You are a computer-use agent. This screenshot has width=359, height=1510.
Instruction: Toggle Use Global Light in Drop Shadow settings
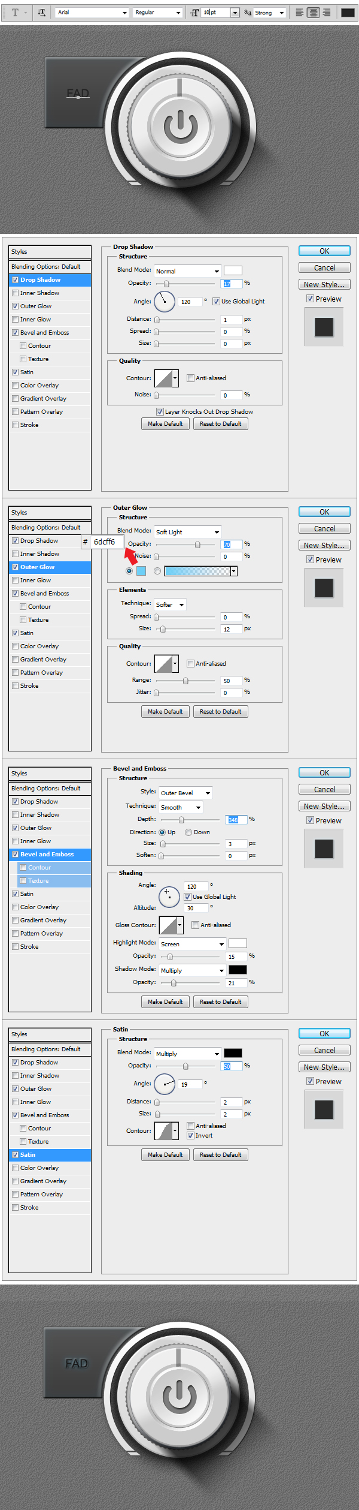pos(216,301)
